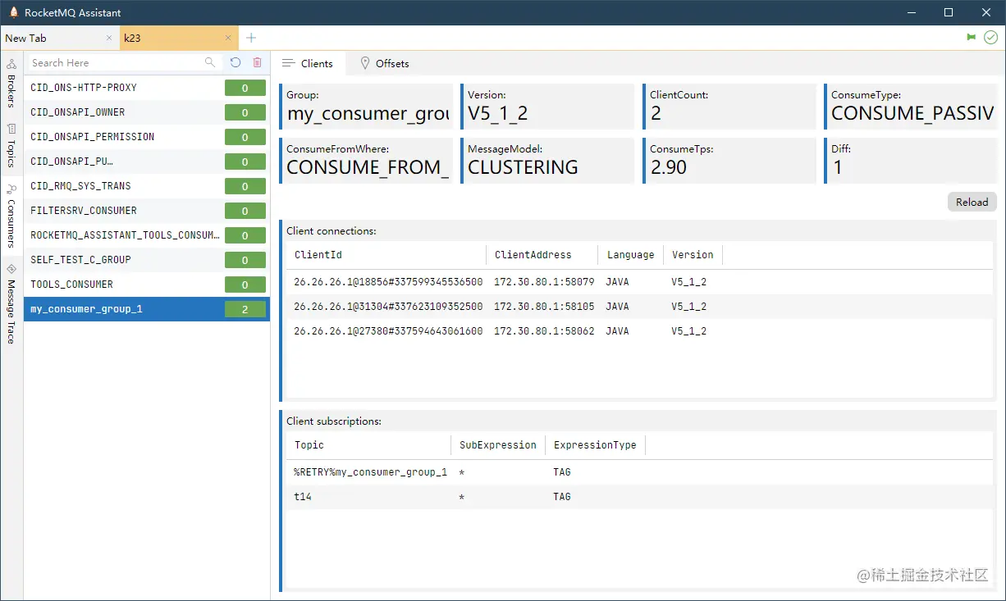The image size is (1006, 601).
Task: Click the red trash delete icon
Action: [x=258, y=62]
